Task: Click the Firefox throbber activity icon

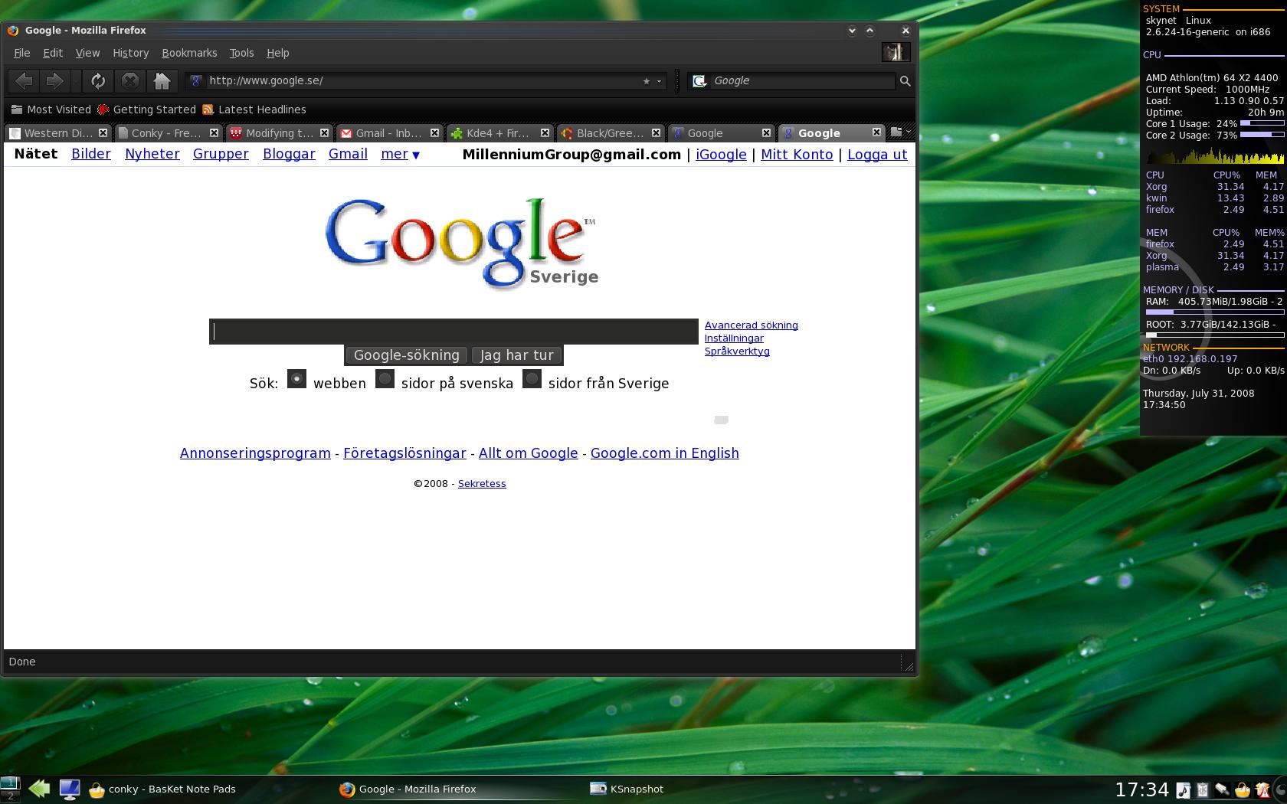Action: pyautogui.click(x=896, y=52)
